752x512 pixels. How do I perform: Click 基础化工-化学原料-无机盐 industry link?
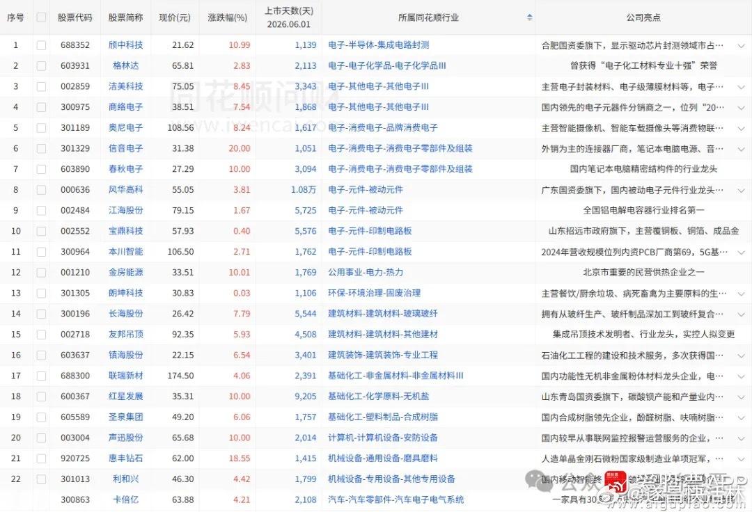coord(378,397)
